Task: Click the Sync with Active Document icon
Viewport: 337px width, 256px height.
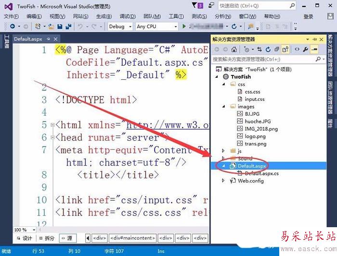Action: (x=259, y=49)
